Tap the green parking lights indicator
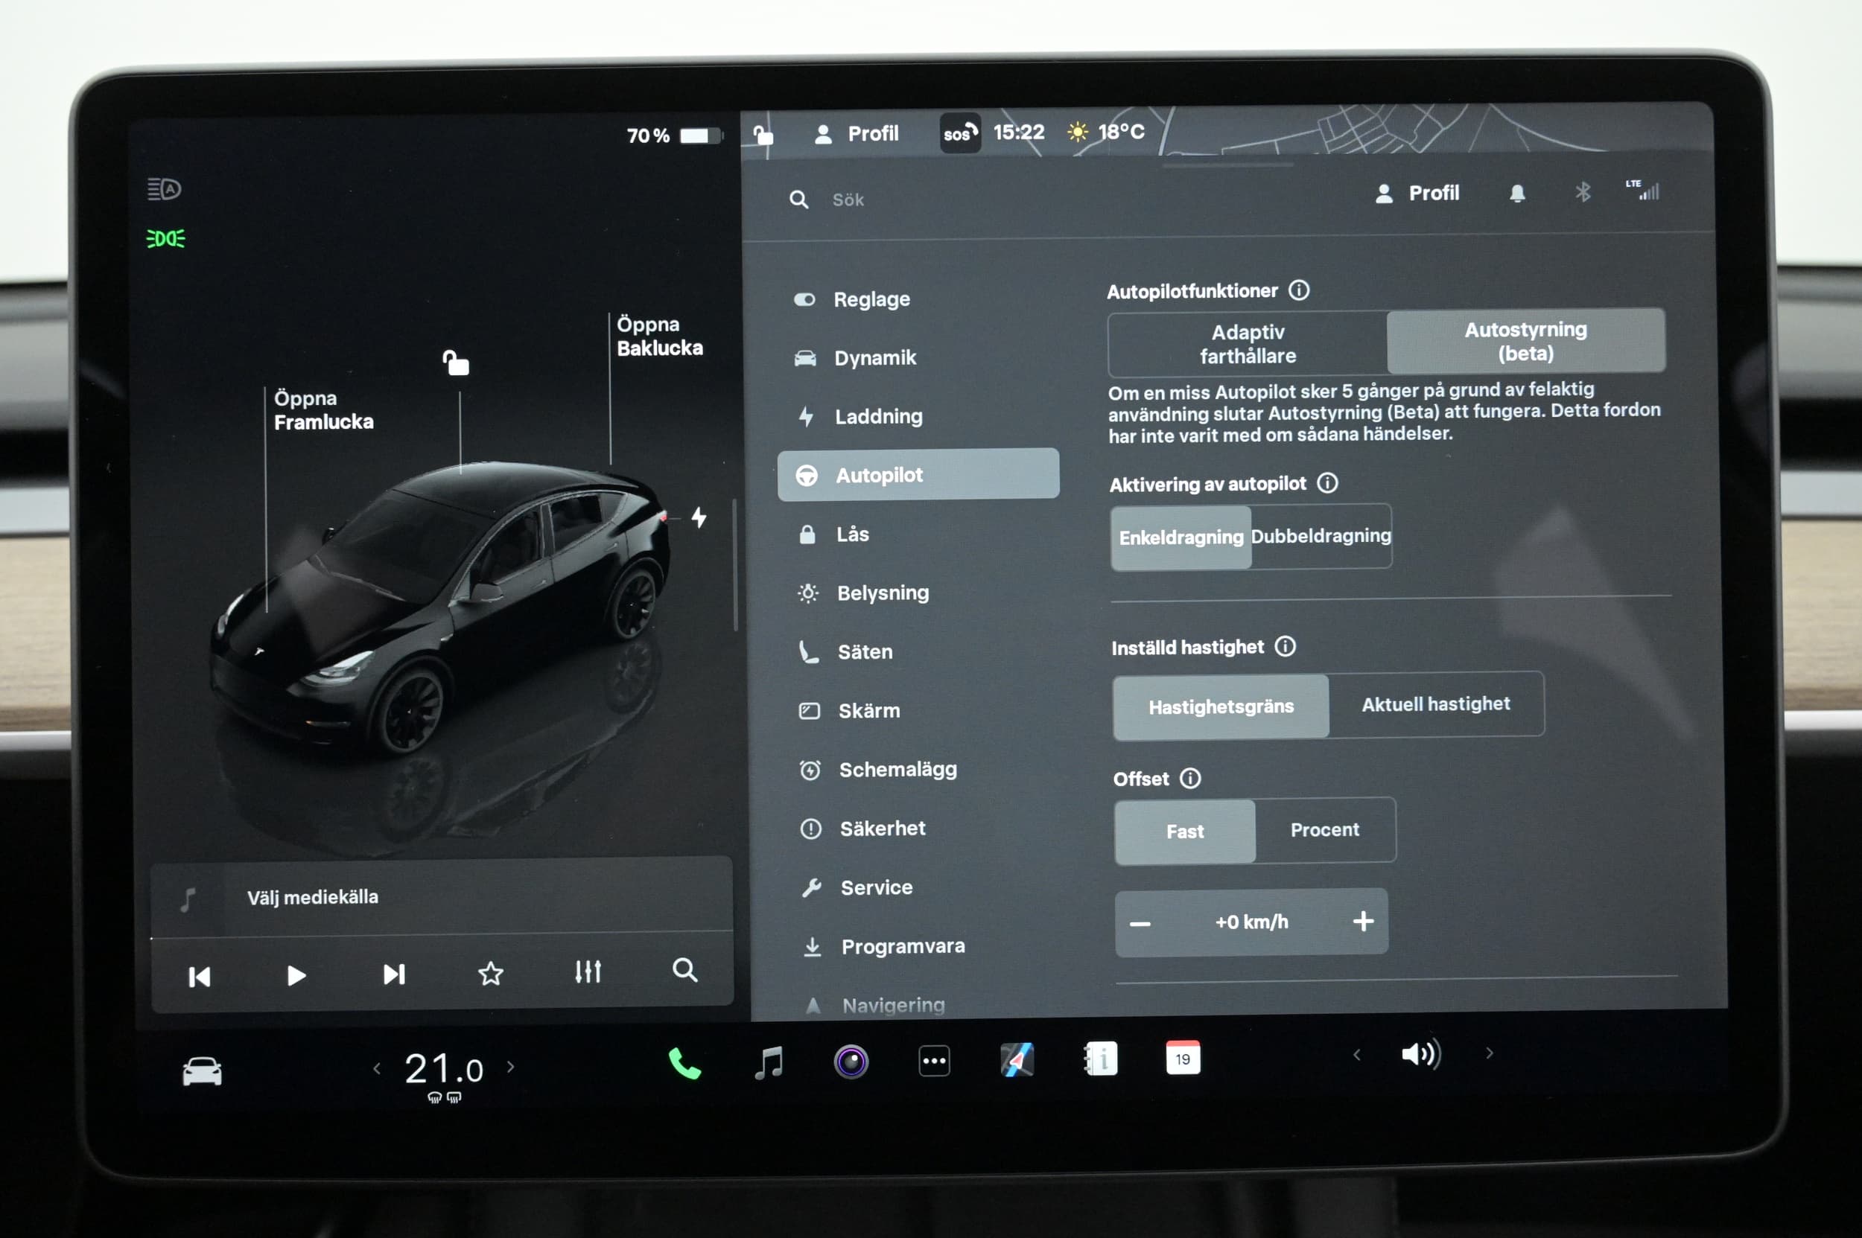Screen dimensions: 1862x1238 166,238
